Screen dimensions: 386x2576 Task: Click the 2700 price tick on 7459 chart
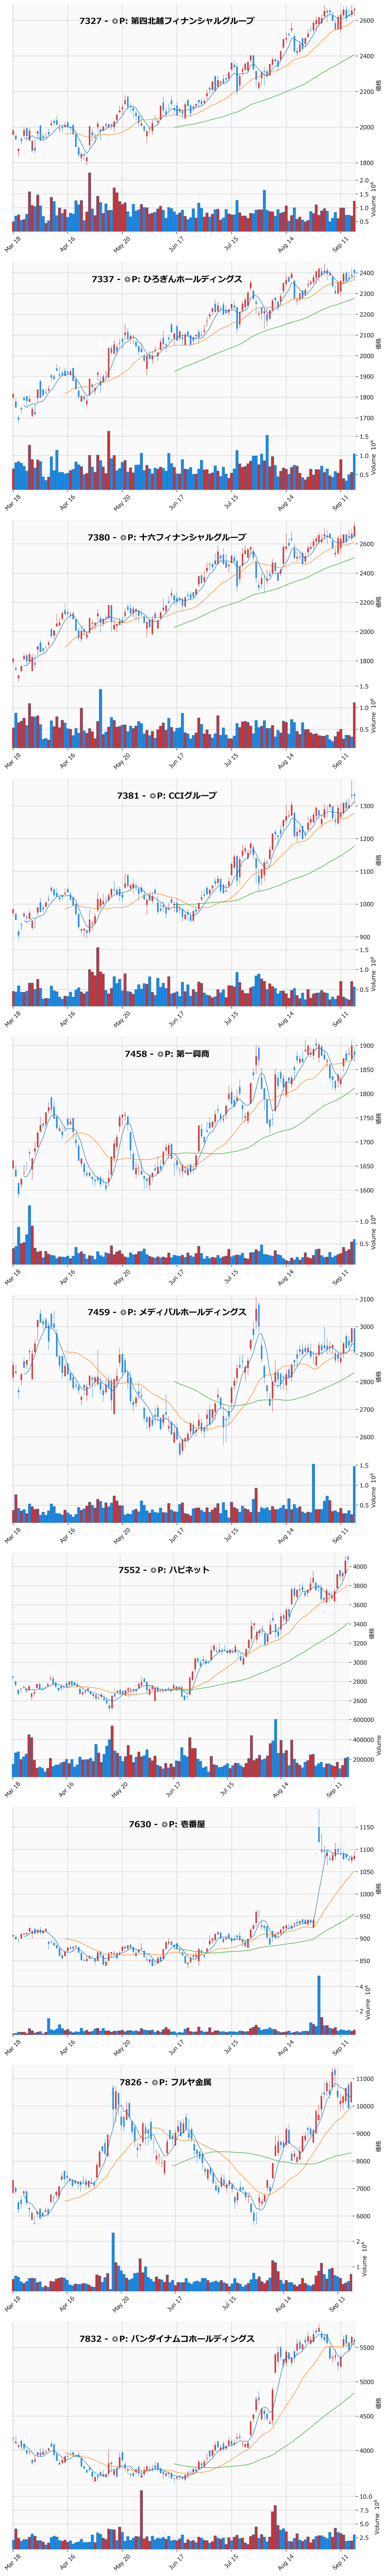tap(367, 1409)
